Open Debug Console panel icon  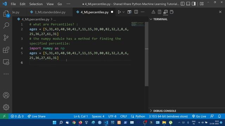[172, 12]
